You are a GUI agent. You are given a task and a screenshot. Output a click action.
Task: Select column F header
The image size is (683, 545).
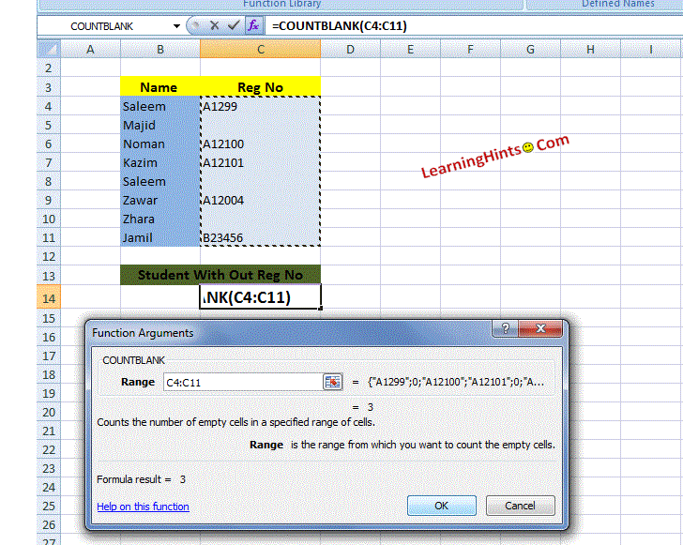[470, 49]
